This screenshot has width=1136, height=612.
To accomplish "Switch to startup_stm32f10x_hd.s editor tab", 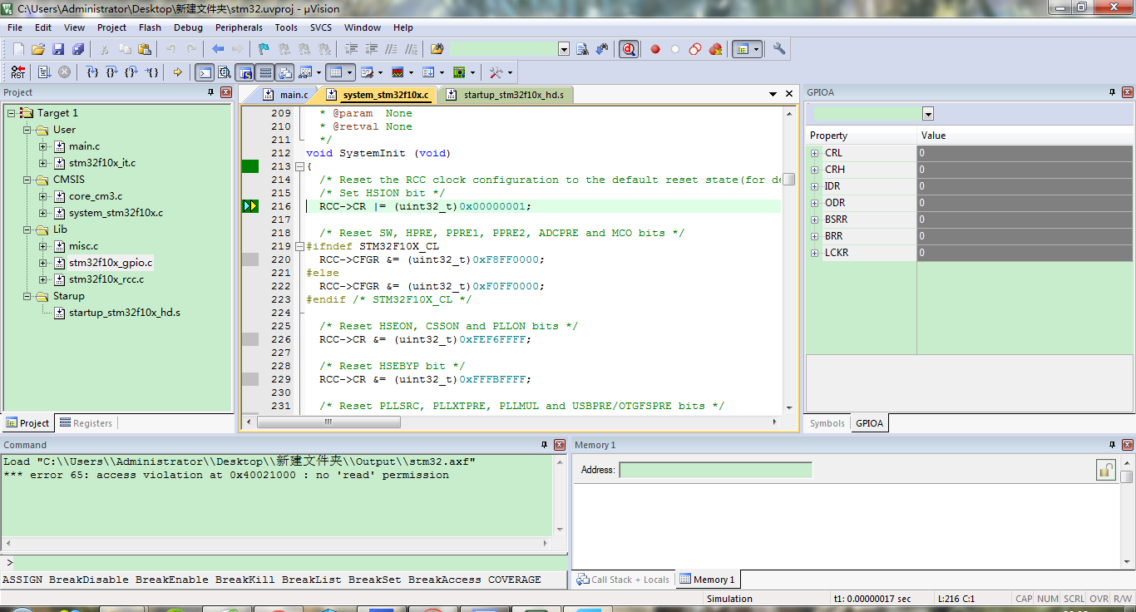I will coord(506,95).
